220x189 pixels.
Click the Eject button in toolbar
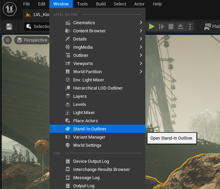point(180,27)
